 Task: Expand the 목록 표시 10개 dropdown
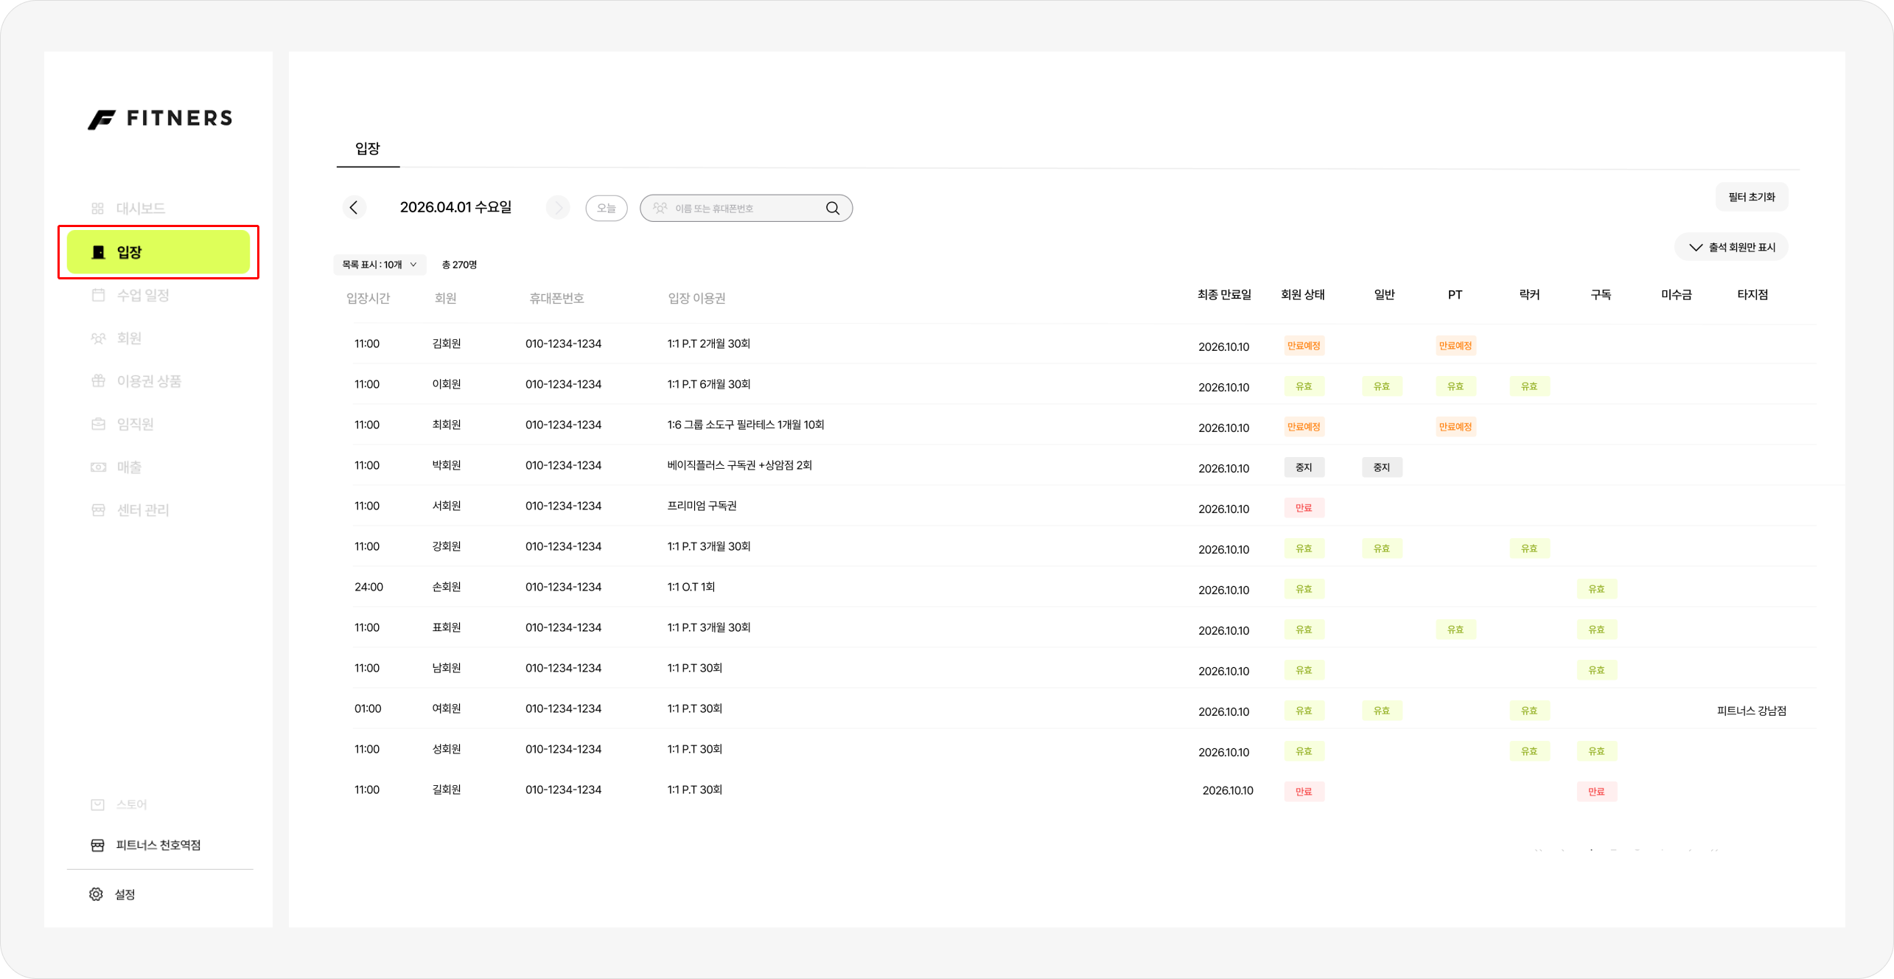[380, 265]
